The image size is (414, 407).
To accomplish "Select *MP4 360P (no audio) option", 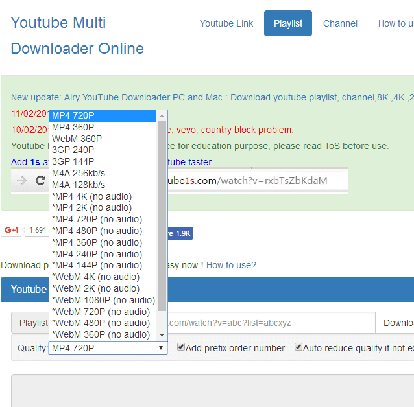I will [x=103, y=242].
